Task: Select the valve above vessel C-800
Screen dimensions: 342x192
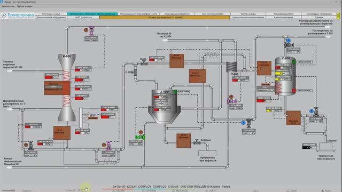Action: [289, 45]
